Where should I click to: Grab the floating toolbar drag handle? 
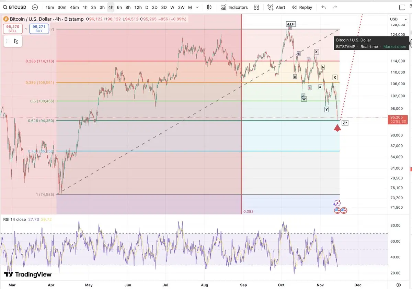coord(7,41)
